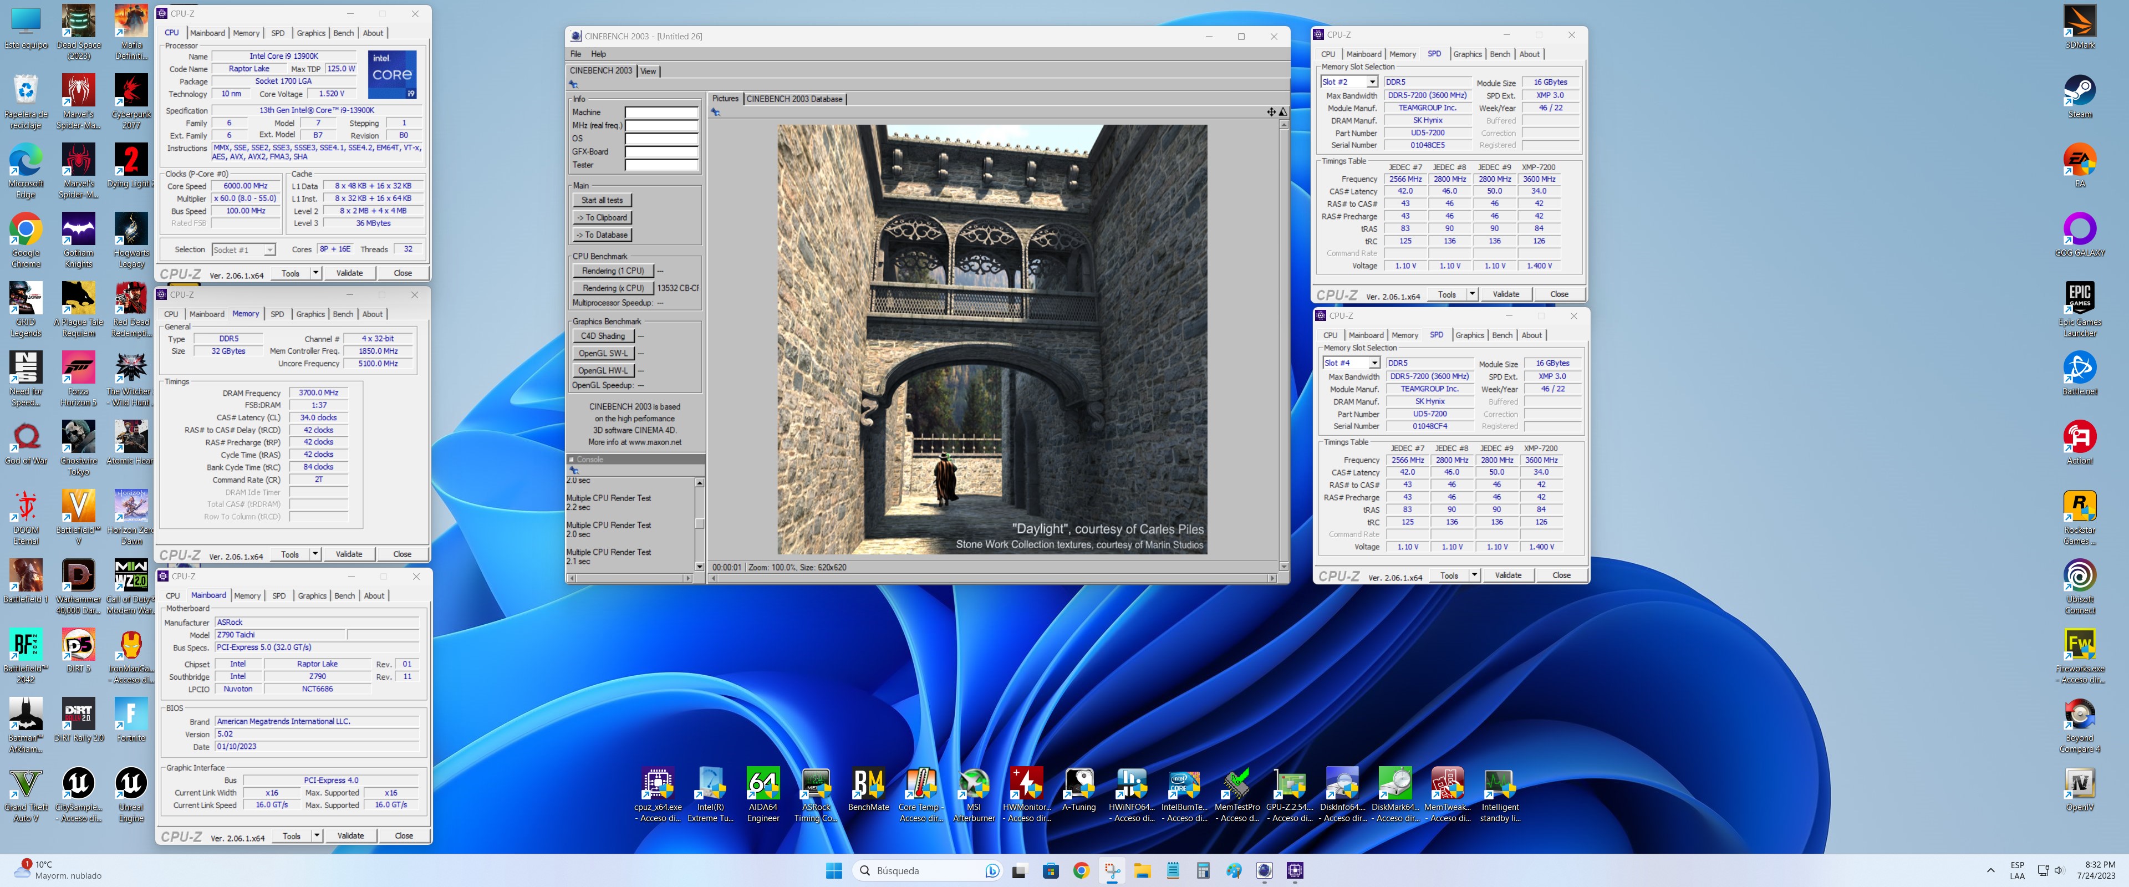
Task: Expand Tools arrow in the CPU-Z CPU window
Action: coord(315,273)
